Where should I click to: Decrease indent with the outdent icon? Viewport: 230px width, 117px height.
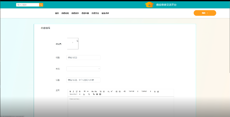pos(117,92)
